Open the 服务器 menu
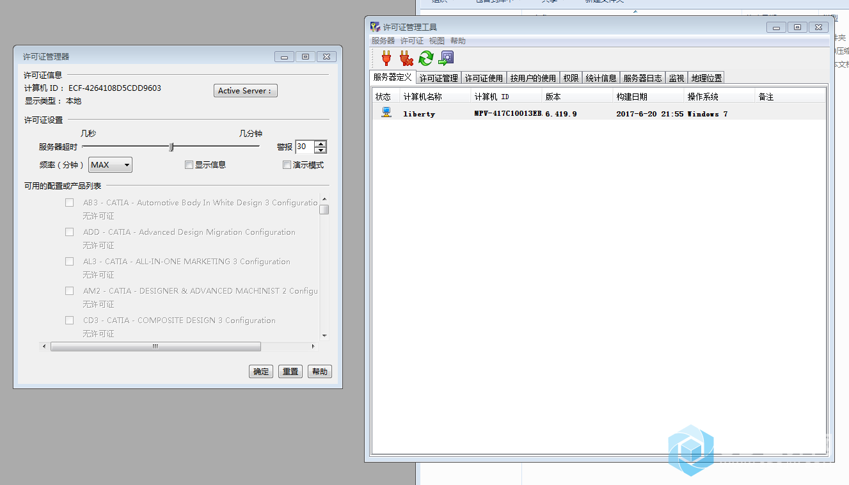849x485 pixels. tap(383, 41)
